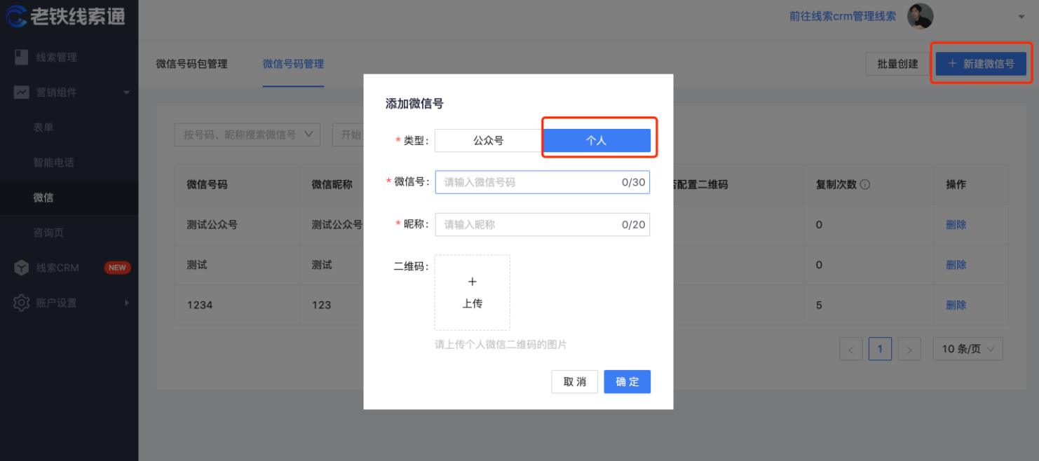Click the 微信号 input field
This screenshot has width=1039, height=461.
point(542,182)
